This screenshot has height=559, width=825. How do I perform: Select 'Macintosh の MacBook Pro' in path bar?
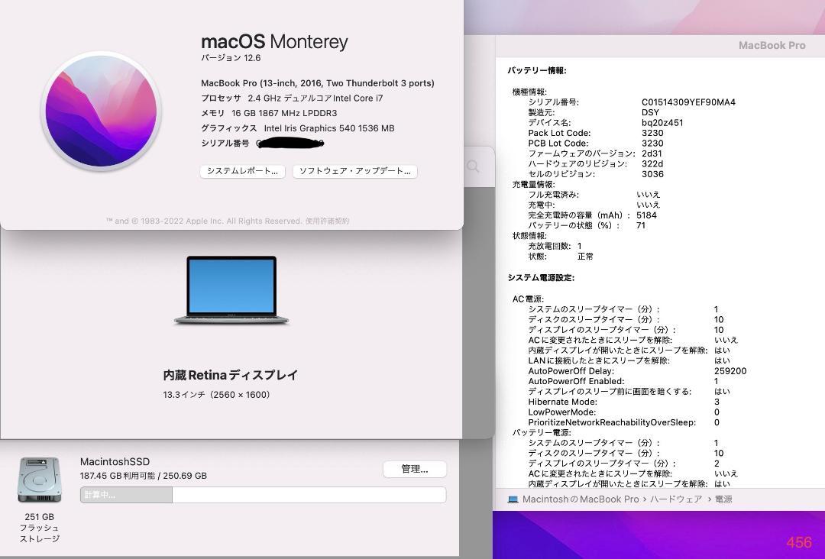(x=581, y=499)
